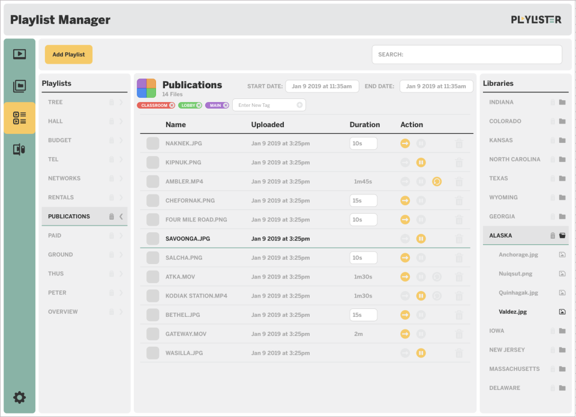Viewport: 576px width, 417px height.
Task: Click the pause icon for KIPNUK.PNG
Action: tap(421, 163)
